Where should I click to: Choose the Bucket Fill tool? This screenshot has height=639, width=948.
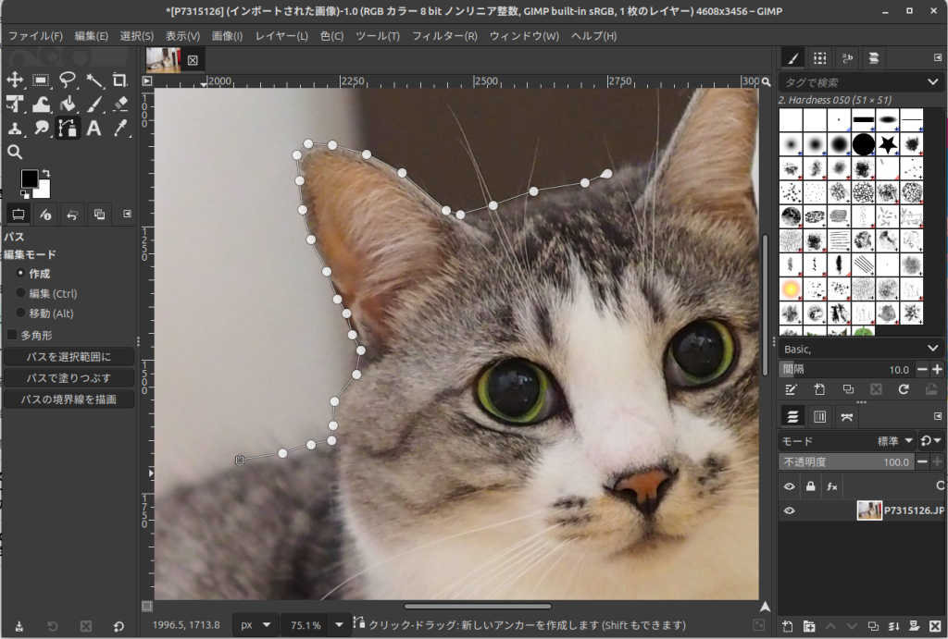pos(68,104)
